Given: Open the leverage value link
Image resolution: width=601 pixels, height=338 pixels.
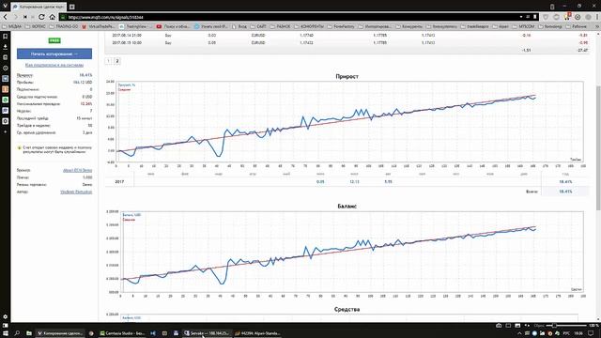Looking at the screenshot, I should (x=87, y=177).
